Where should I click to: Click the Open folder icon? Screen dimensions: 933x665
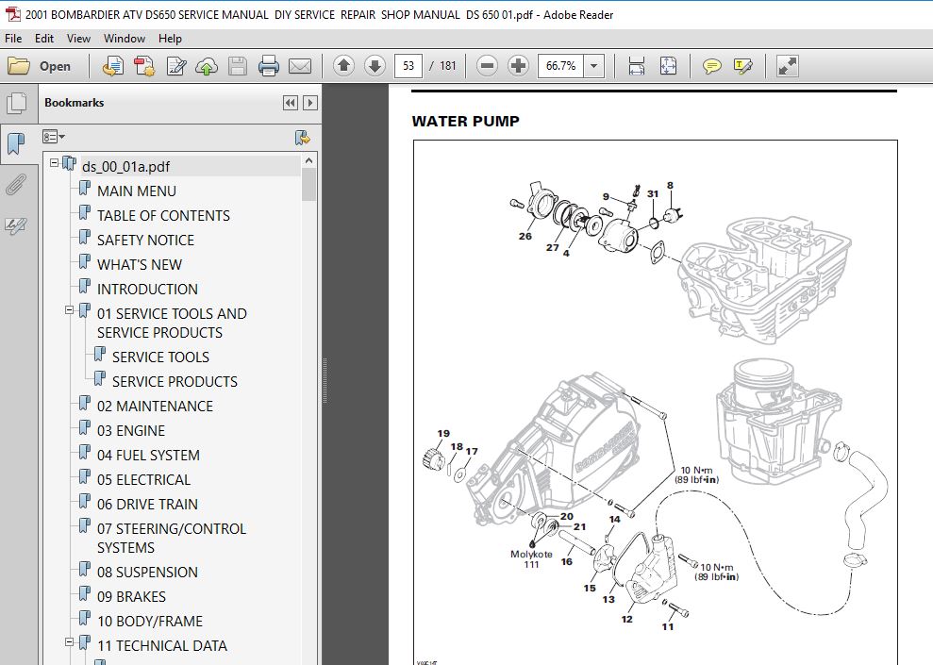[19, 66]
